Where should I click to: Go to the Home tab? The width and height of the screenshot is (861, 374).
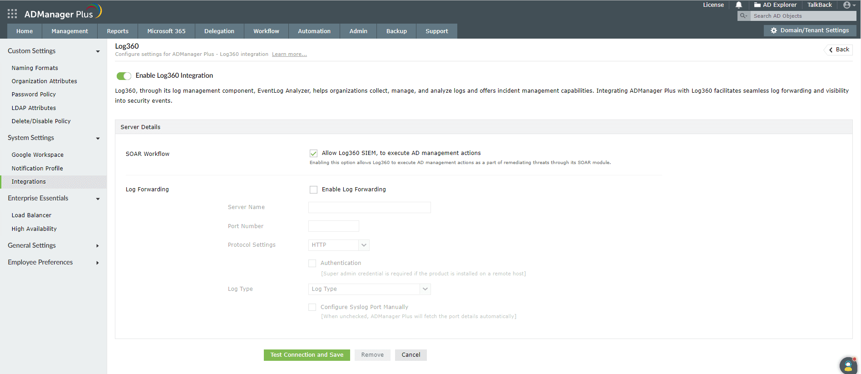click(25, 31)
